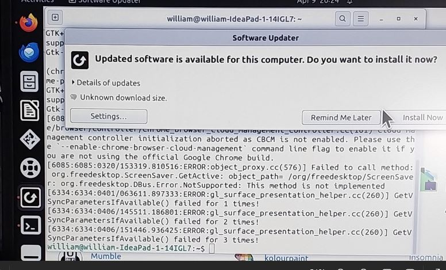Open LibreOffice Writer from the dock
446x270 pixels.
pos(29,110)
